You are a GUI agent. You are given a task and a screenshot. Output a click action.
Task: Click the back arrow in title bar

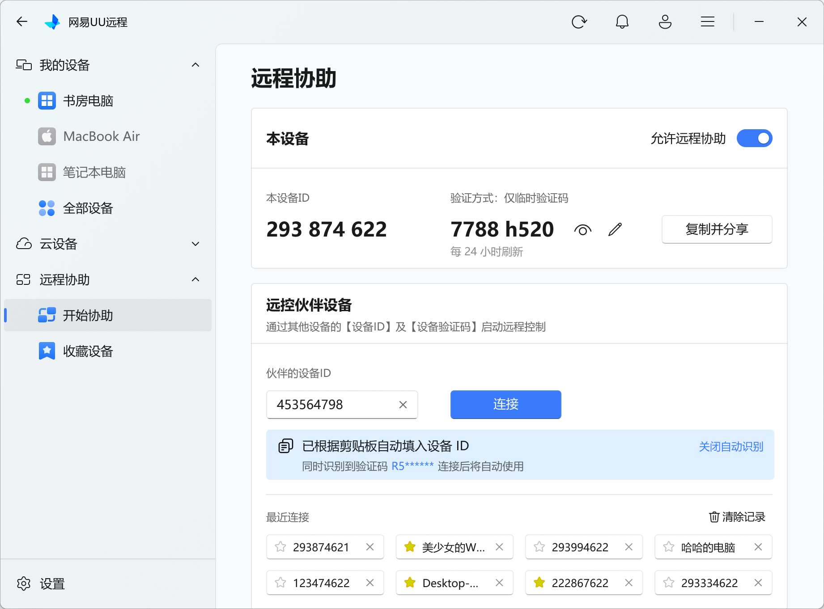[22, 21]
